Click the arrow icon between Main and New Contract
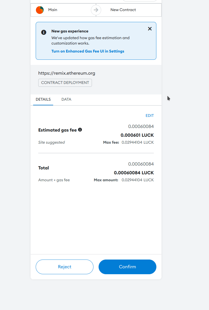209x310 pixels. (x=96, y=10)
